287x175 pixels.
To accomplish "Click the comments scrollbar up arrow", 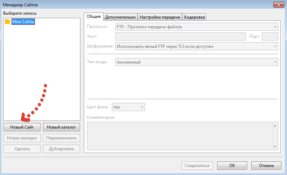I will 275,125.
